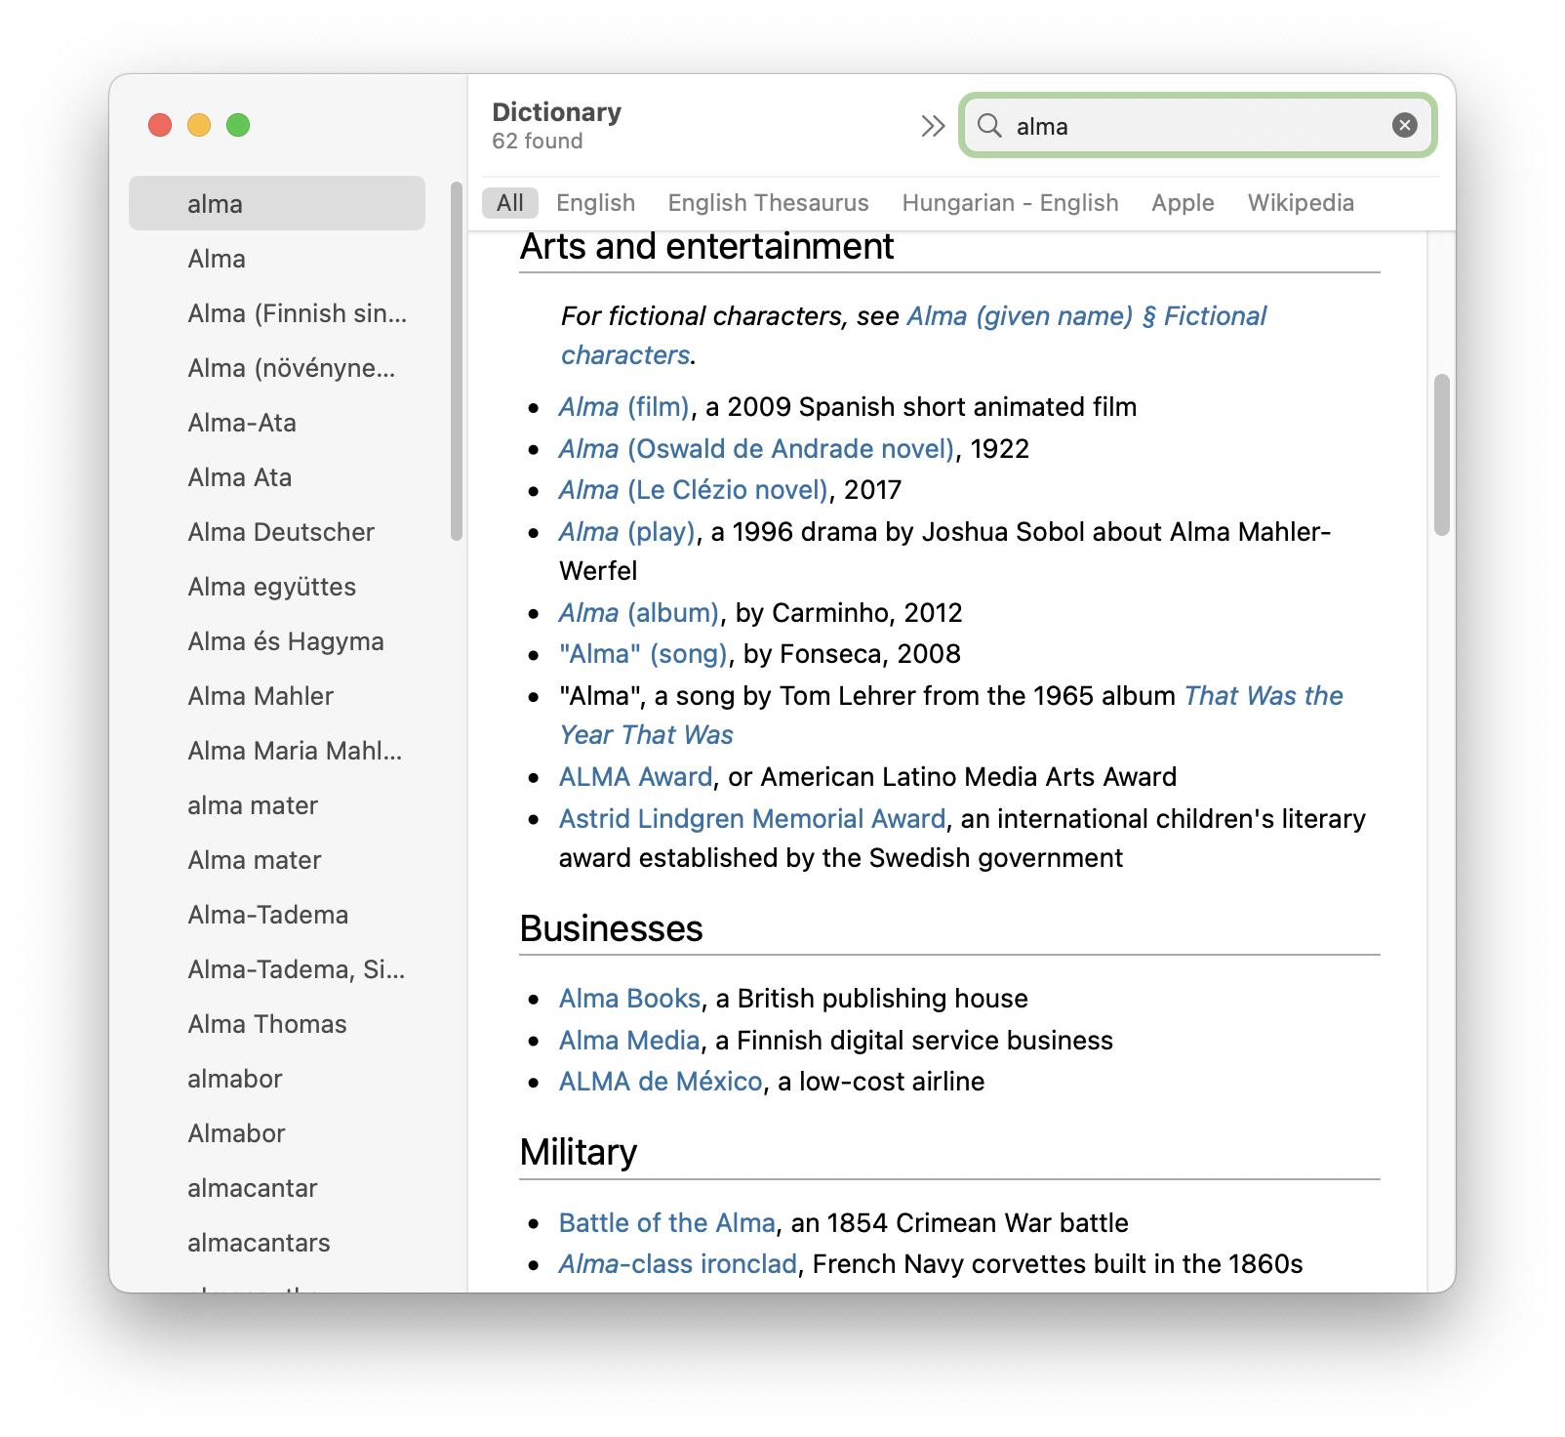This screenshot has width=1565, height=1437.
Task: Click the yellow minimize window button
Action: pyautogui.click(x=199, y=125)
